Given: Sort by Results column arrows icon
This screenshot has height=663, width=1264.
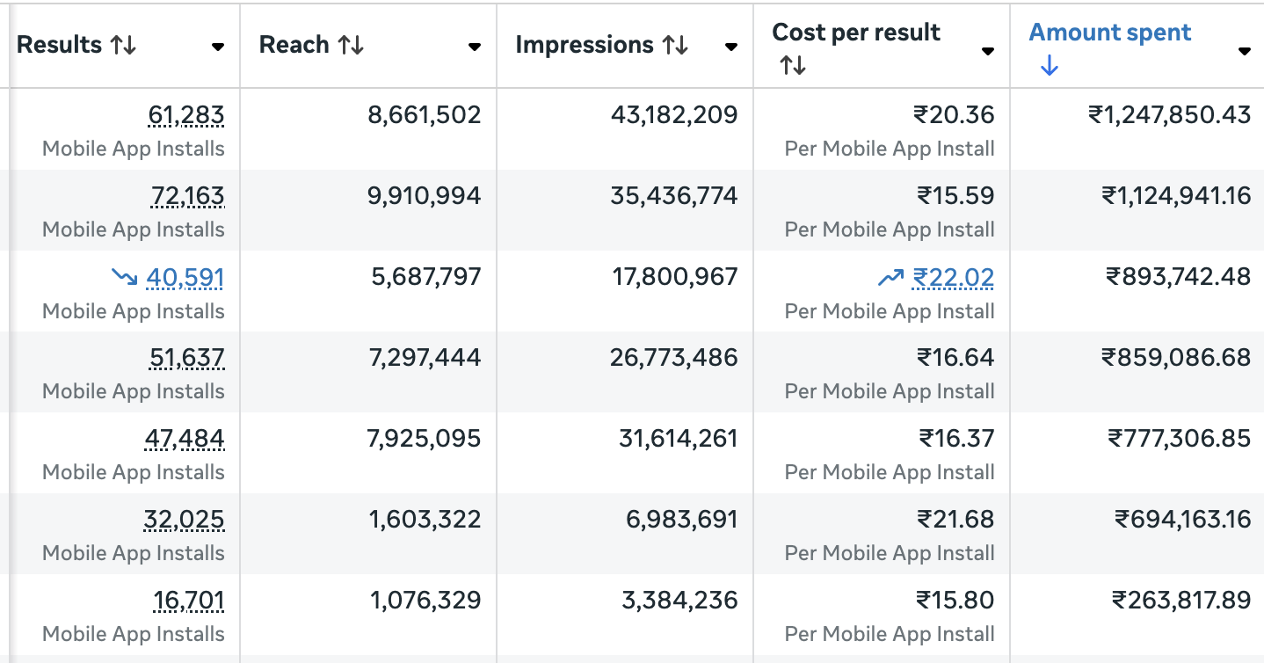Looking at the screenshot, I should tap(124, 46).
